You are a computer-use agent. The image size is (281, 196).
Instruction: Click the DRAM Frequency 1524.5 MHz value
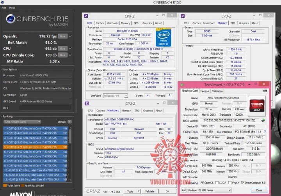[x=236, y=49]
